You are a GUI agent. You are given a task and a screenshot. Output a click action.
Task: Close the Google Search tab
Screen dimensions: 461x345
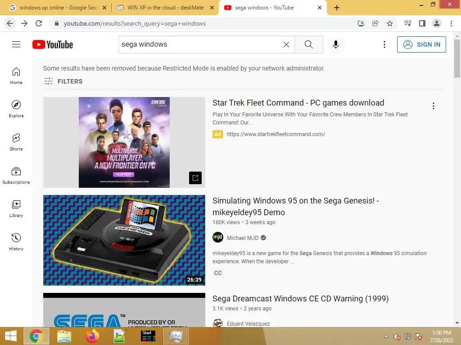104,8
